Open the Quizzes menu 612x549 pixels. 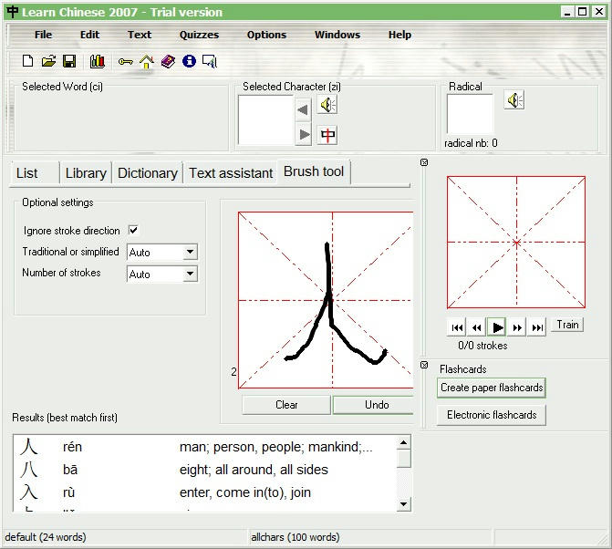(x=199, y=35)
